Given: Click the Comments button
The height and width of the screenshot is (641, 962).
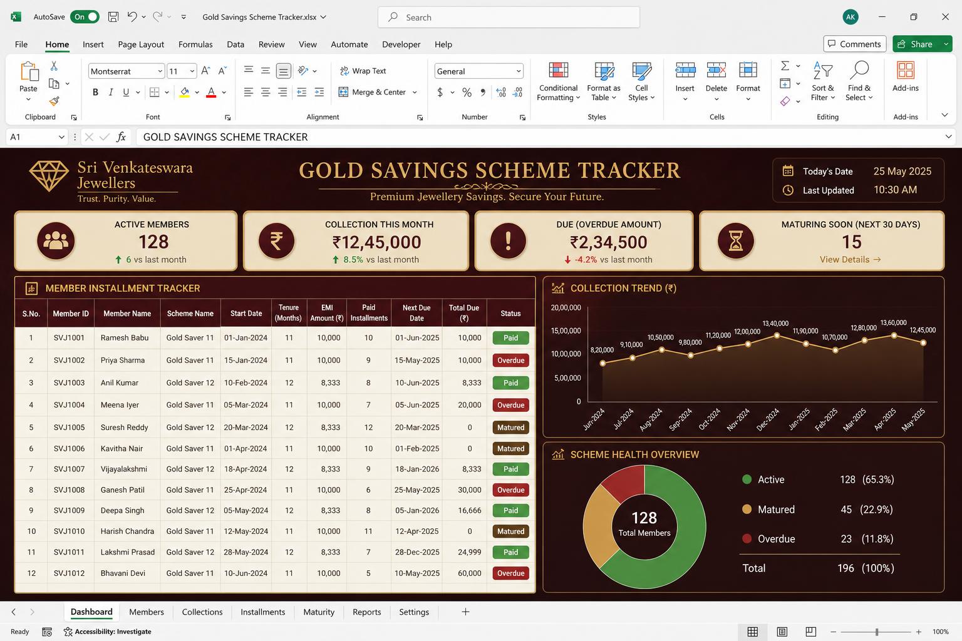Looking at the screenshot, I should click(854, 44).
